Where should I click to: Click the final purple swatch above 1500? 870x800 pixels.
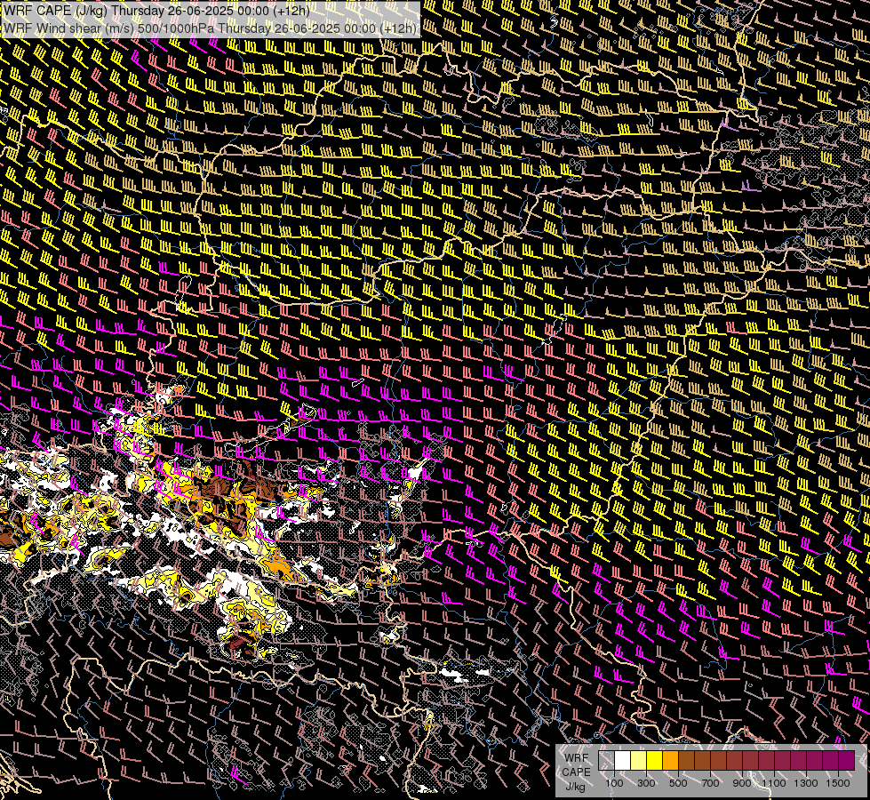tap(846, 761)
